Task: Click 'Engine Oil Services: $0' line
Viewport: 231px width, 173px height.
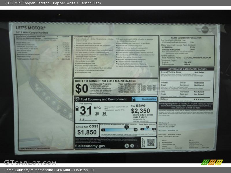Action: [129, 86]
